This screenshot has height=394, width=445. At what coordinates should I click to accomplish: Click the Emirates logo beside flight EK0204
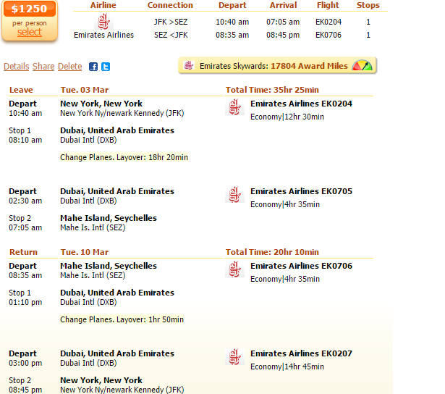tap(234, 106)
